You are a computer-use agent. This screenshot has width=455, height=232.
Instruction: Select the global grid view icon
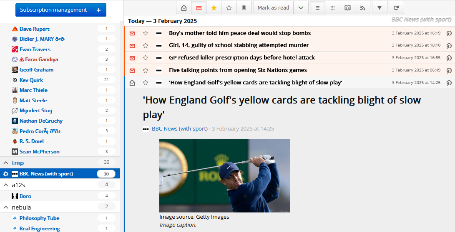click(332, 8)
